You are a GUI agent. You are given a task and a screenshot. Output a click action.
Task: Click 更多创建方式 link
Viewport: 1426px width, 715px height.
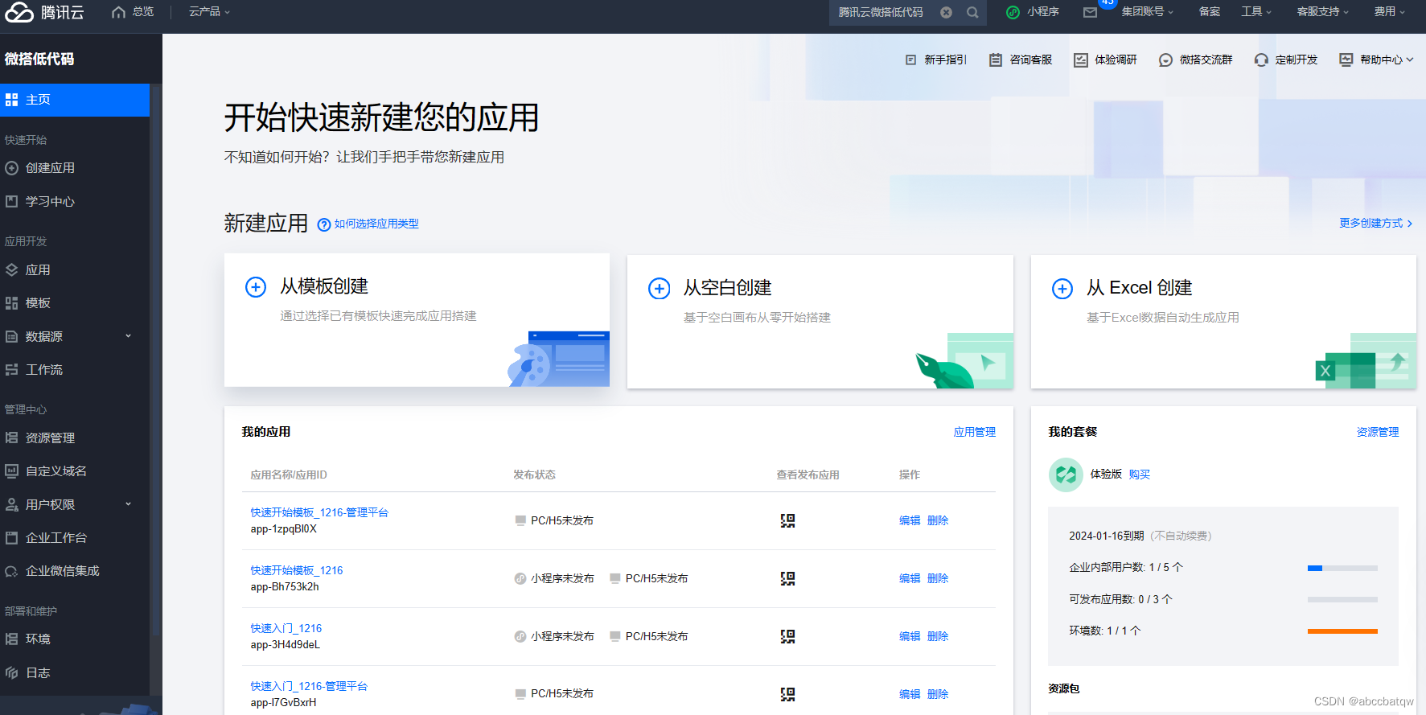click(1375, 224)
